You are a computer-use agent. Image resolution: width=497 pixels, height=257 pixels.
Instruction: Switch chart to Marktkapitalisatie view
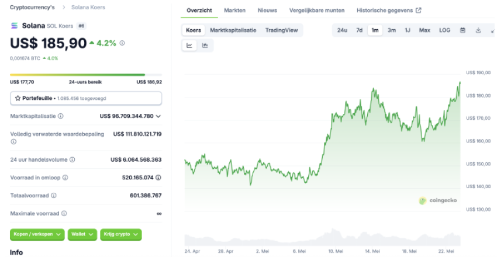[233, 30]
